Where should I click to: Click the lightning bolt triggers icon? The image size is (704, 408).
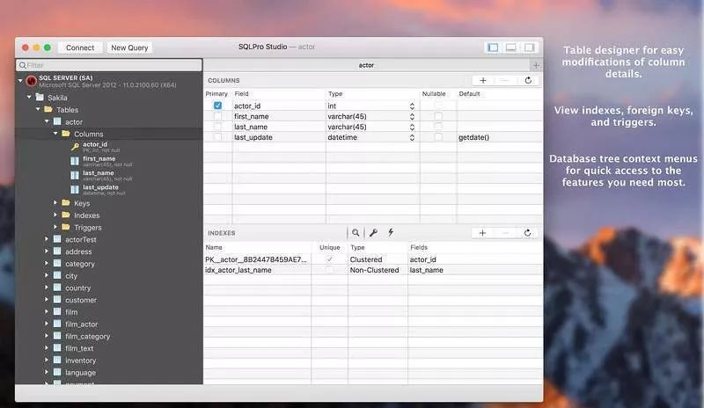[391, 232]
